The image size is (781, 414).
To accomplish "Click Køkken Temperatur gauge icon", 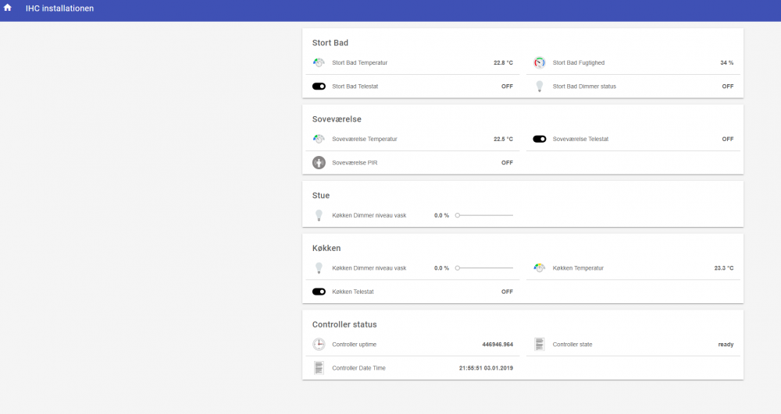I will click(539, 268).
